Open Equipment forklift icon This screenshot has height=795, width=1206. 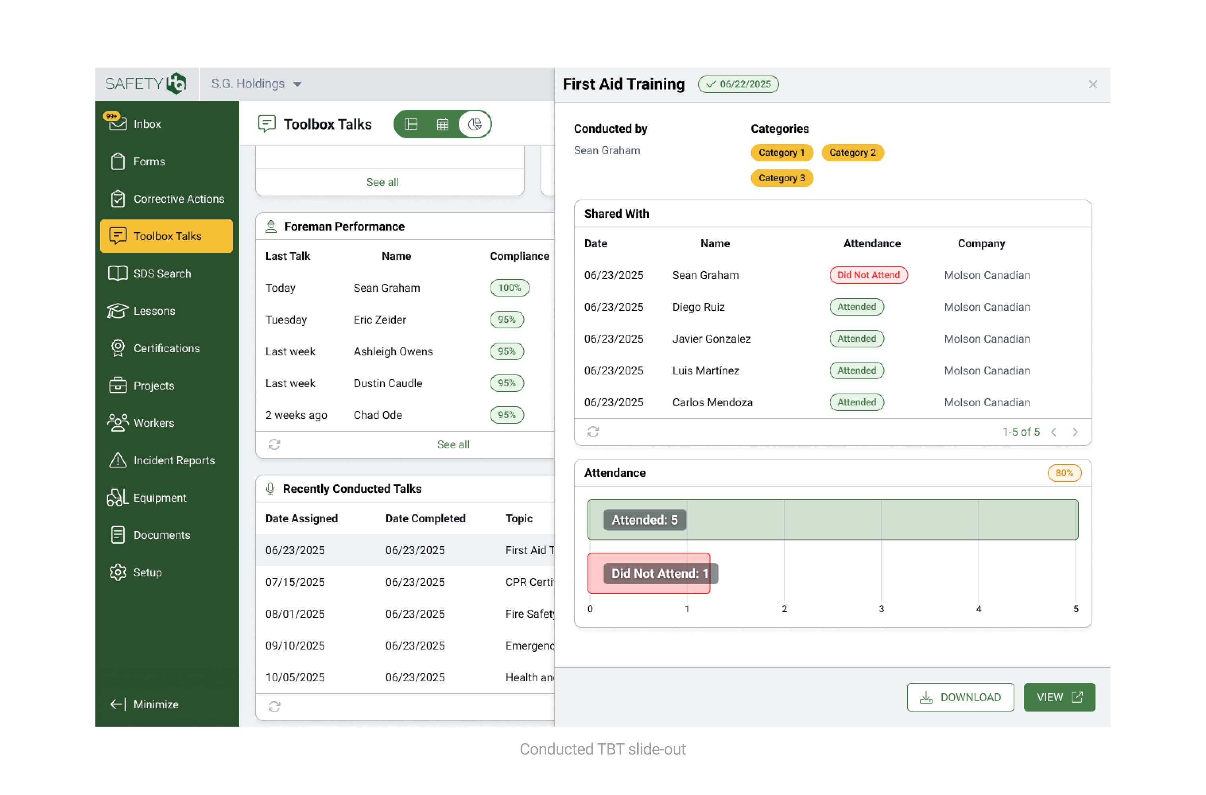point(118,497)
